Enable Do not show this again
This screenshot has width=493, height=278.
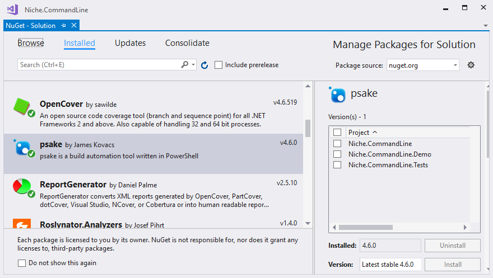click(x=22, y=263)
